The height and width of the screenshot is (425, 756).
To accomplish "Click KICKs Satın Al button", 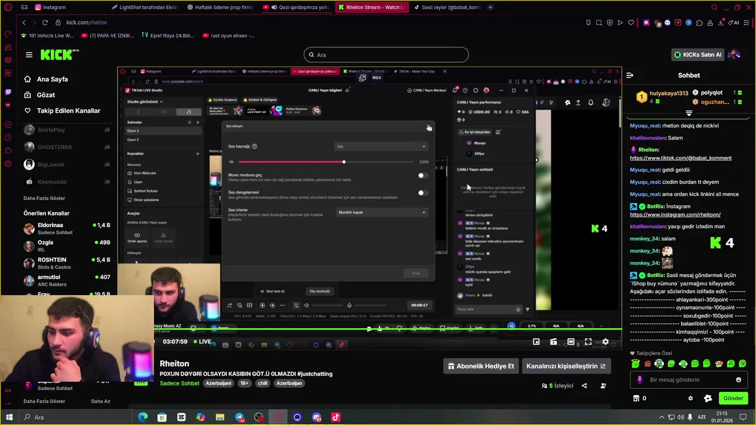I will click(698, 55).
